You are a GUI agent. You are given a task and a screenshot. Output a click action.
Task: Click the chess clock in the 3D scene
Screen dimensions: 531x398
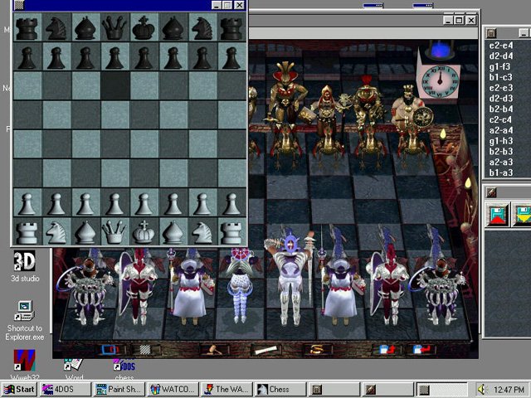(x=440, y=82)
